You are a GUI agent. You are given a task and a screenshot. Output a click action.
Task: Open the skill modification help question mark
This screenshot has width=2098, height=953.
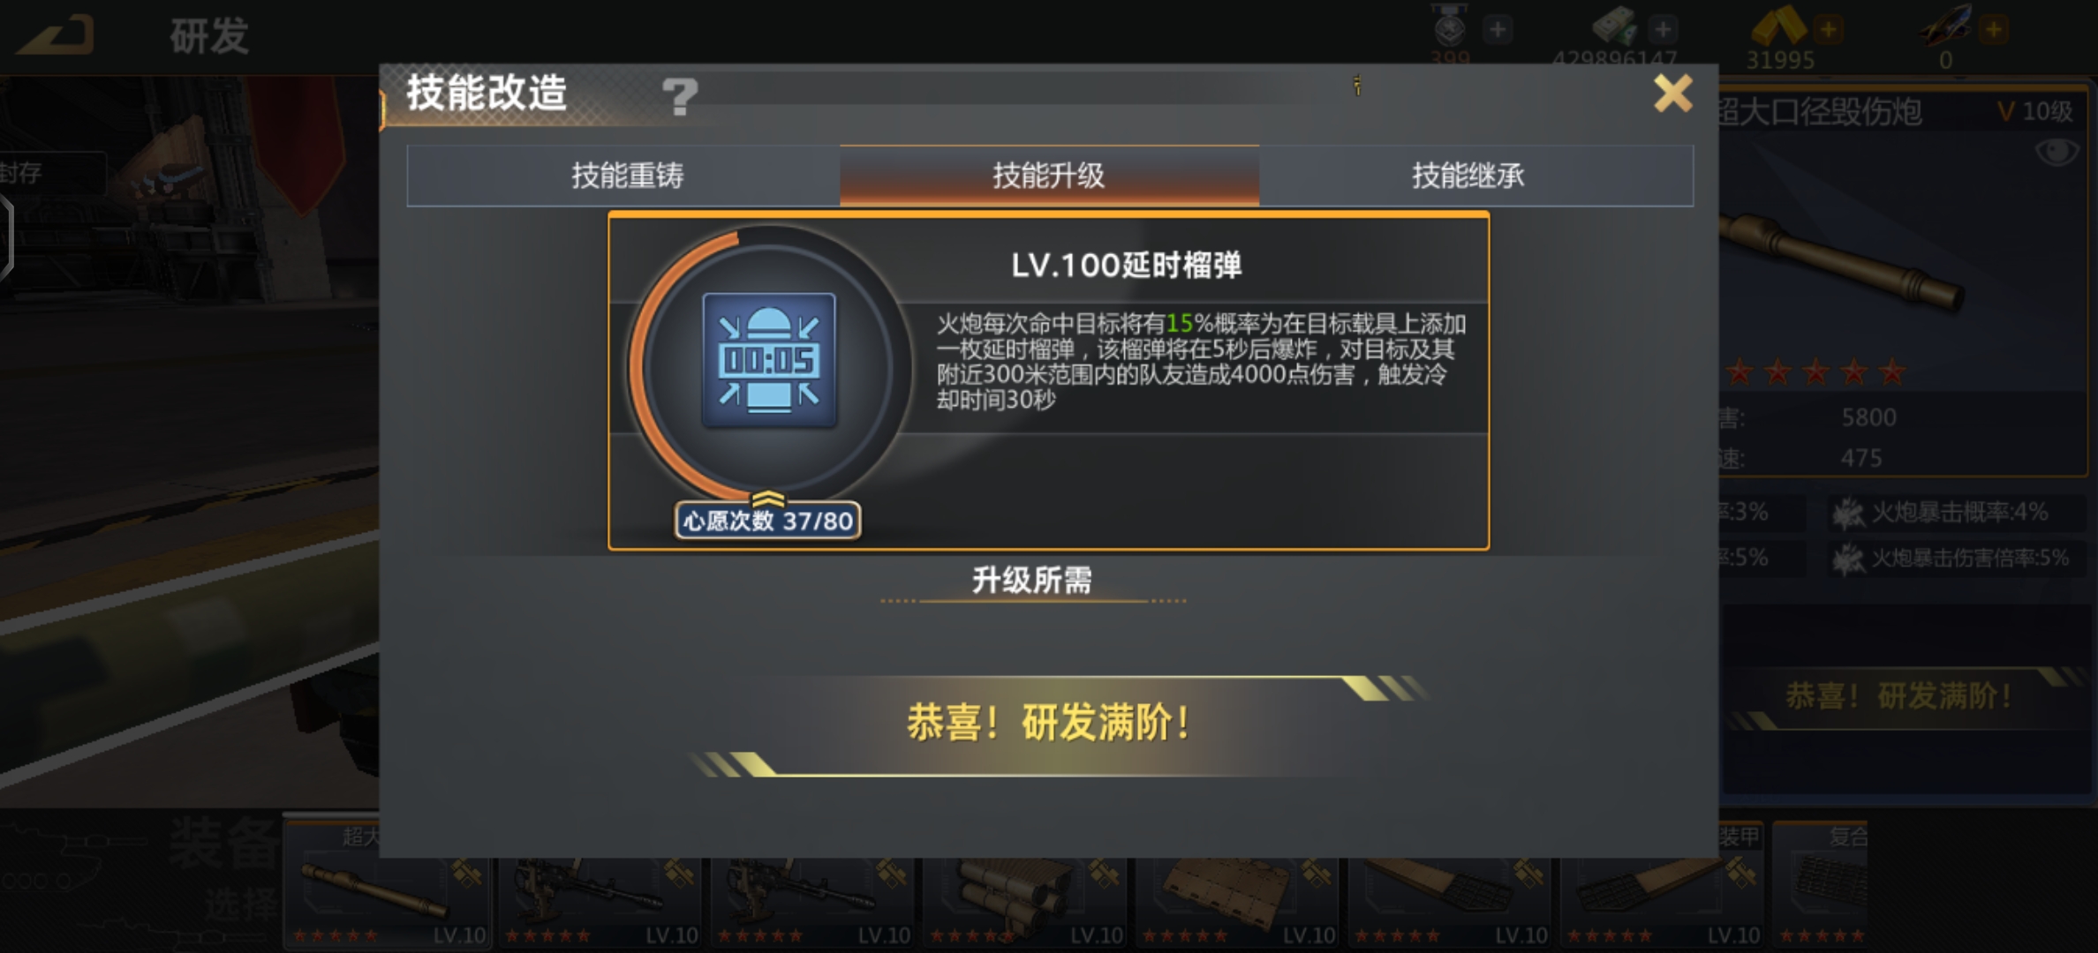coord(679,96)
